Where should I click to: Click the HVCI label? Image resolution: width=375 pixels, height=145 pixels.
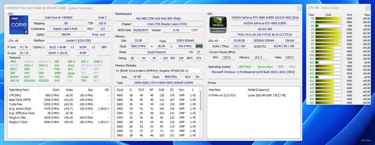pos(292,67)
